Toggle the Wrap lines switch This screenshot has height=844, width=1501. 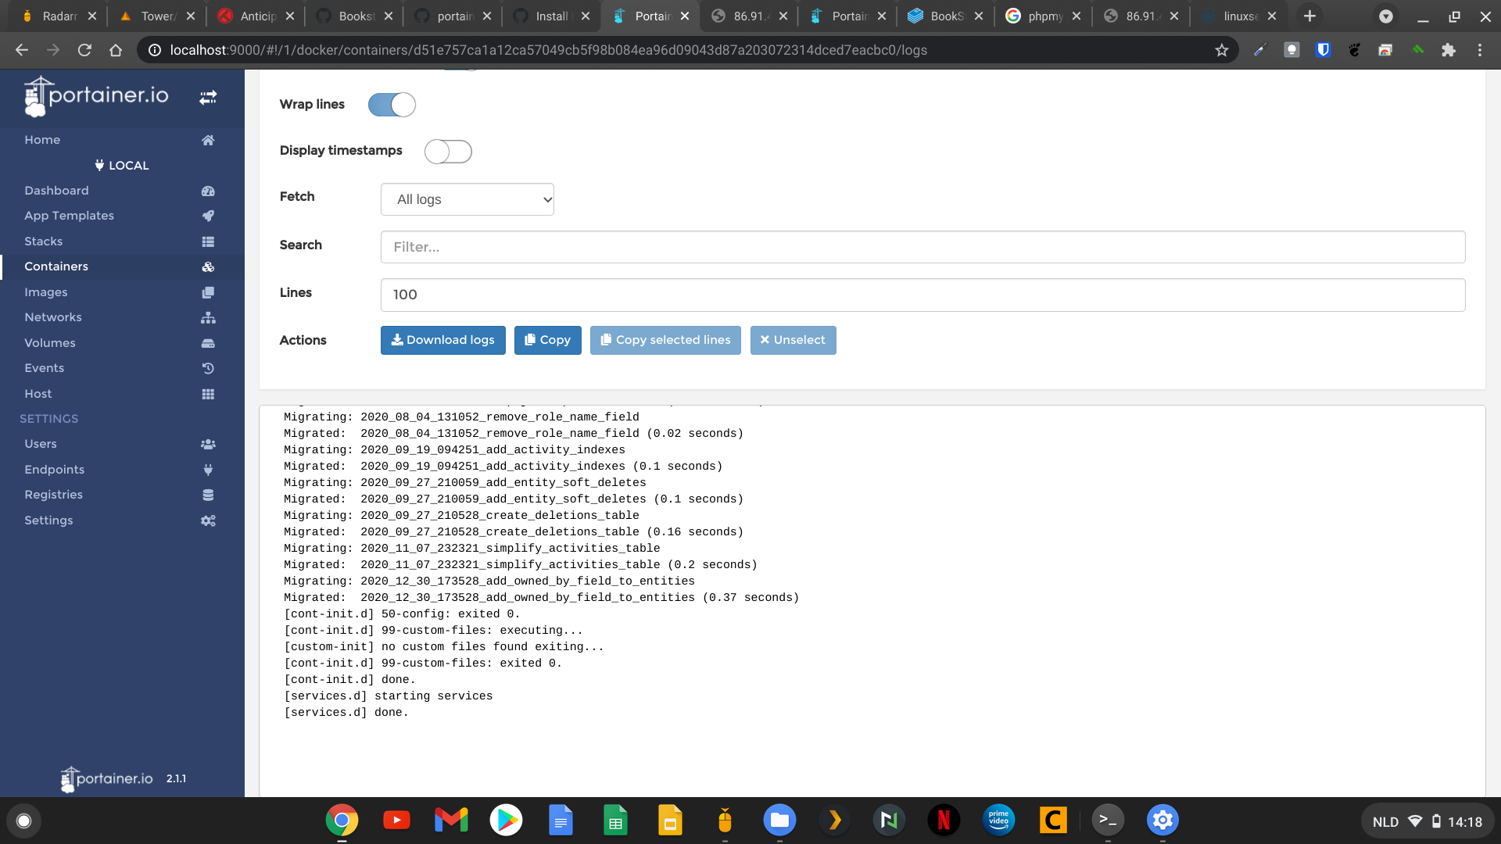coord(392,105)
